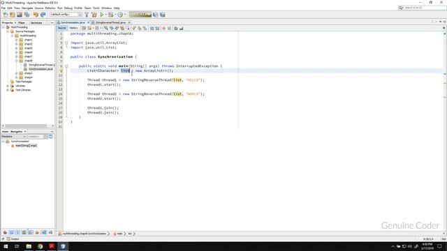447x251 pixels.
Task: Click the New Project toolbar icon
Action: click(13, 15)
